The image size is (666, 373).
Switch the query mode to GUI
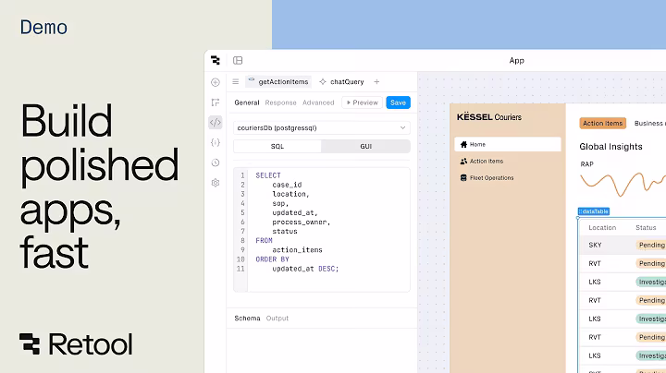(365, 146)
